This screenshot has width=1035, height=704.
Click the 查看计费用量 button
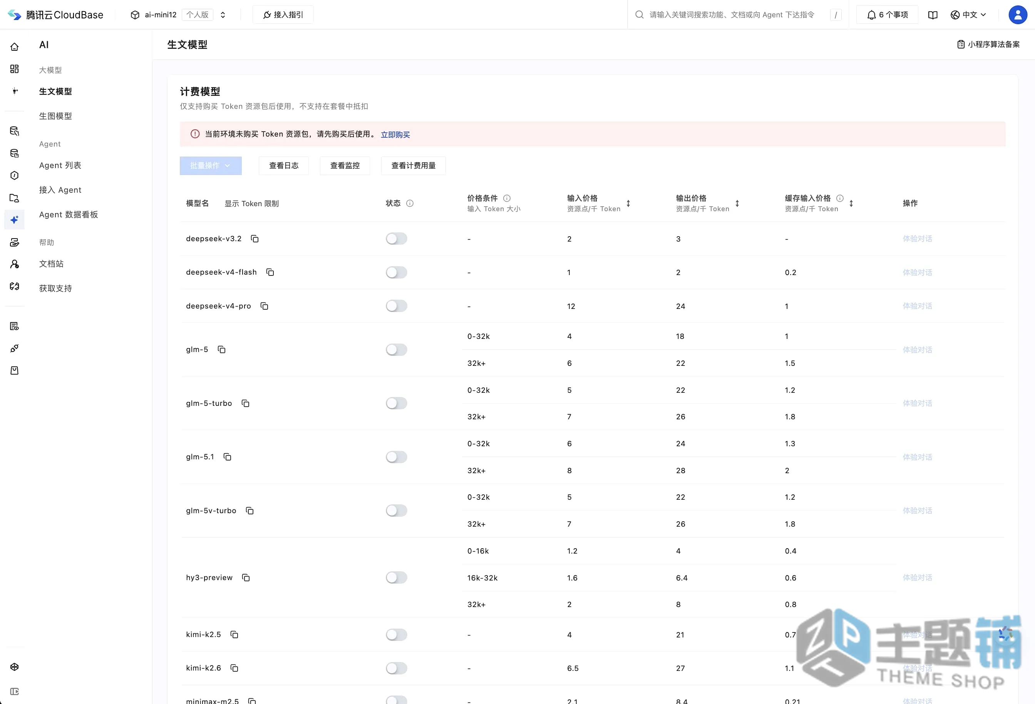413,165
